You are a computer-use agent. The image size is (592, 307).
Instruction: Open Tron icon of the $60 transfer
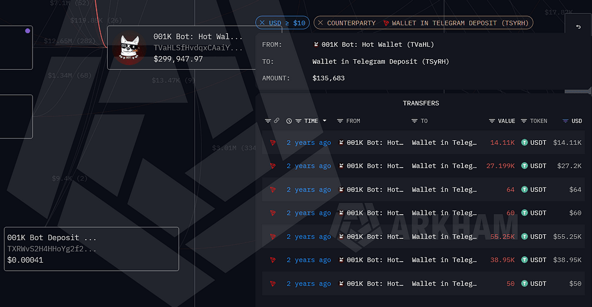coord(272,213)
